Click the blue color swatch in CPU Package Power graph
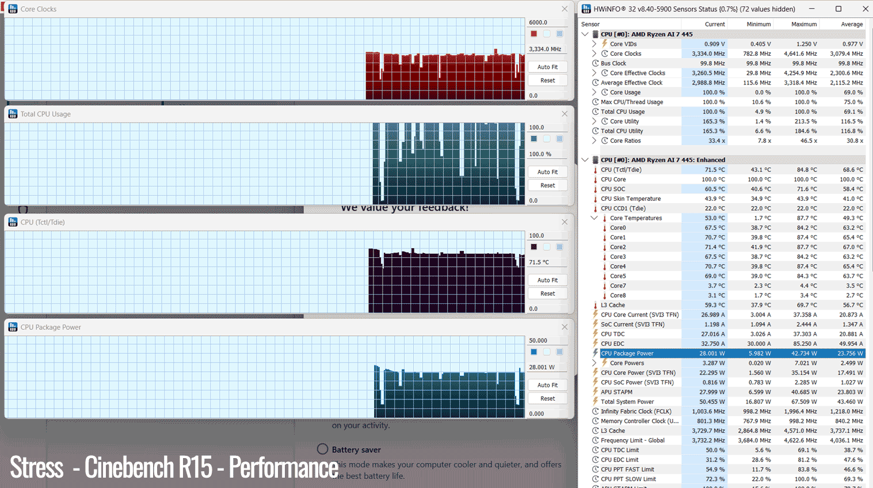This screenshot has height=488, width=873. click(534, 352)
